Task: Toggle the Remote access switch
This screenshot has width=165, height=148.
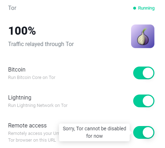Action: click(144, 132)
